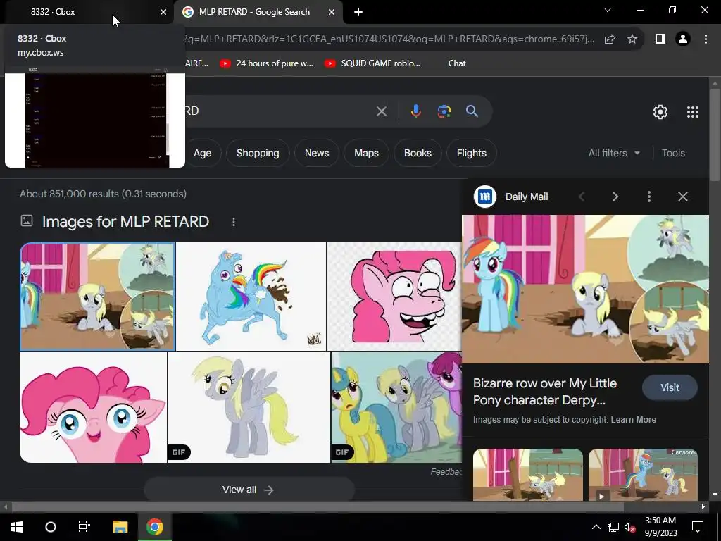This screenshot has height=541, width=721.
Task: Click the Chrome taskbar icon
Action: pos(155,527)
